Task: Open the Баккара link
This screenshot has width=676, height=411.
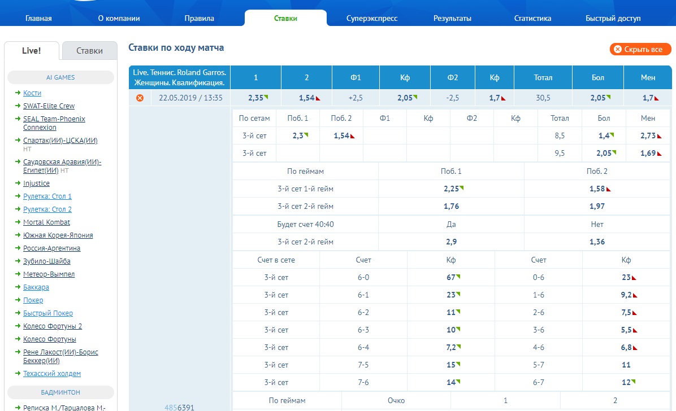Action: tap(36, 287)
